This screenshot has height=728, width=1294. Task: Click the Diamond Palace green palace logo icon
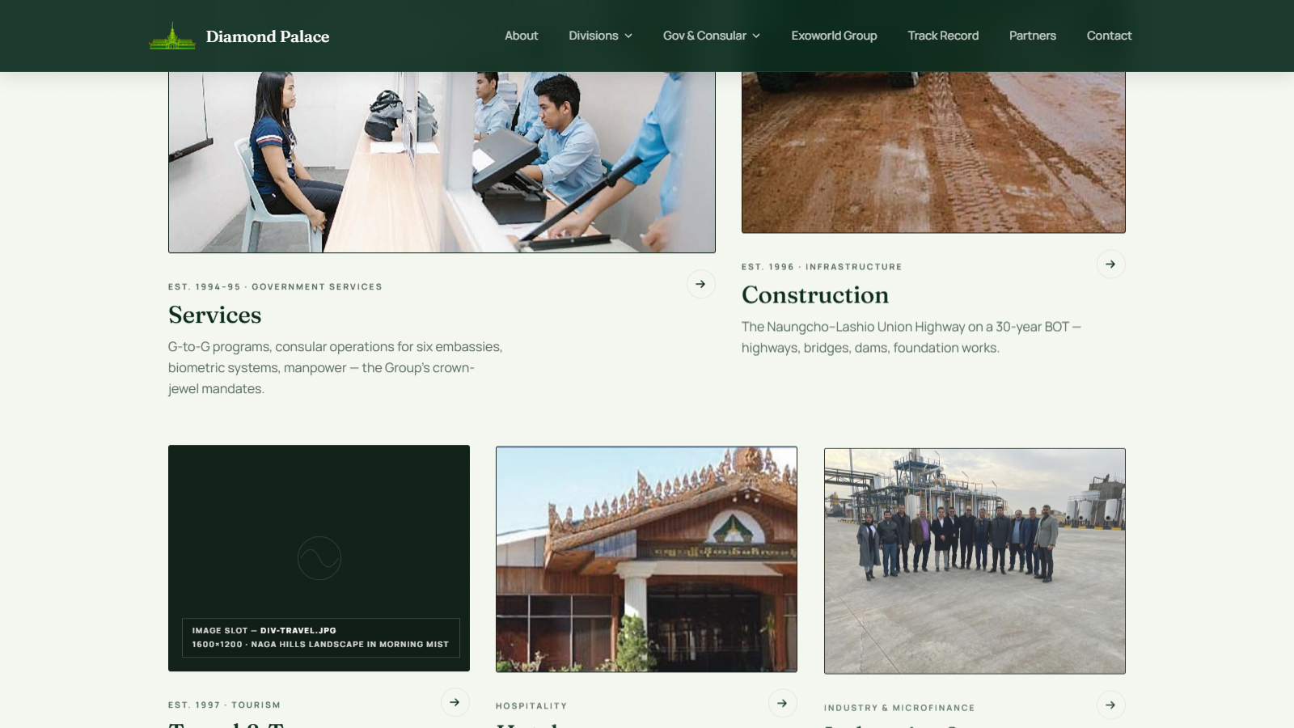(172, 36)
